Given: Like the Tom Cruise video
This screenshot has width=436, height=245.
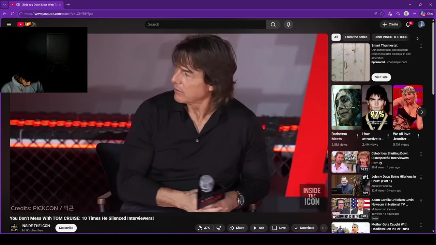Looking at the screenshot, I should coord(204,228).
